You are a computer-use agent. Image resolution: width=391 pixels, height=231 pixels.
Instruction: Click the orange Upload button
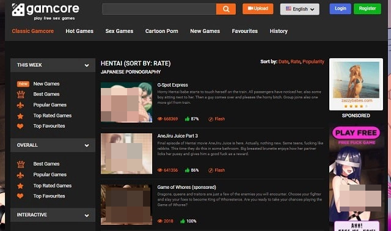[258, 9]
